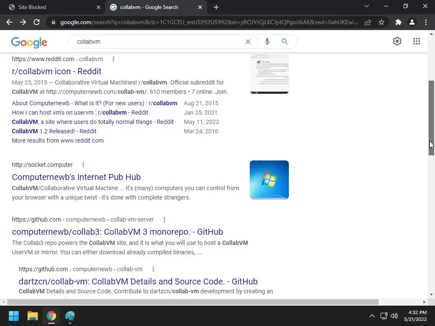
Task: Share this page from address bar
Action: (368, 22)
